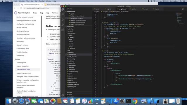Open Music app from the Dock

click(84, 101)
